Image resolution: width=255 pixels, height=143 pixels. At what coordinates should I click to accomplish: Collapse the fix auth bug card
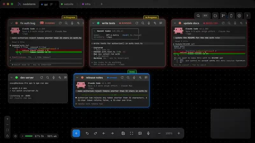pyautogui.click(x=11, y=23)
